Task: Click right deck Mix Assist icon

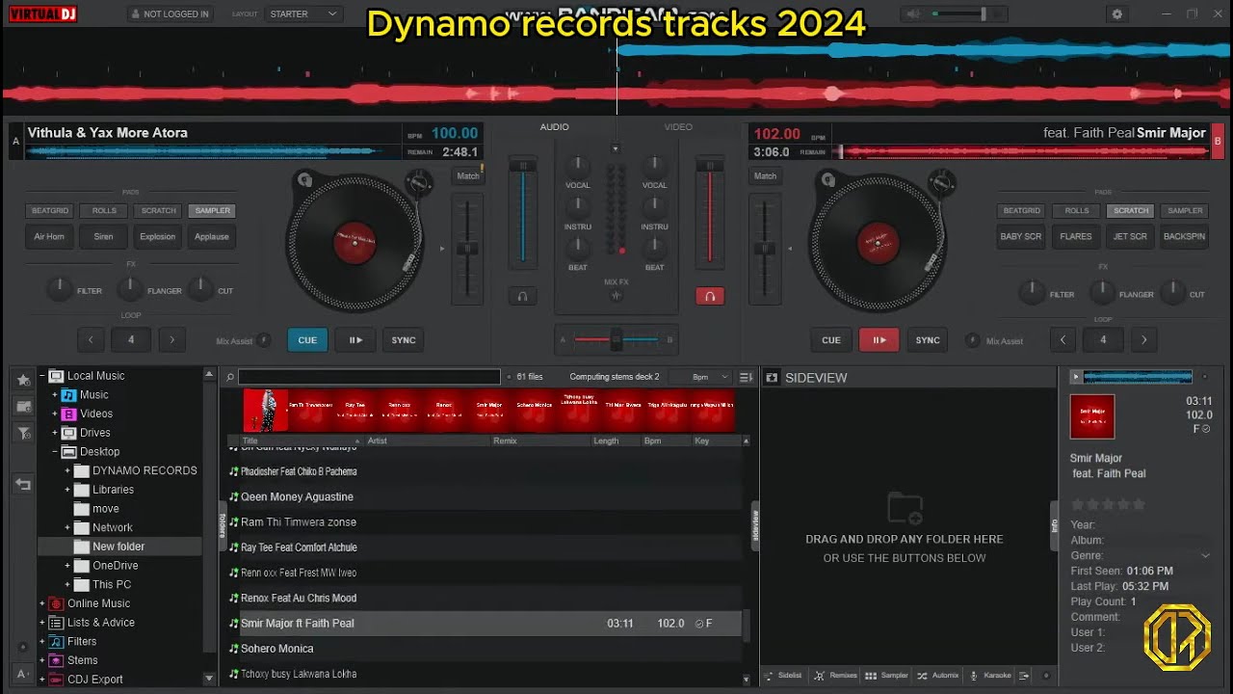Action: pyautogui.click(x=973, y=340)
